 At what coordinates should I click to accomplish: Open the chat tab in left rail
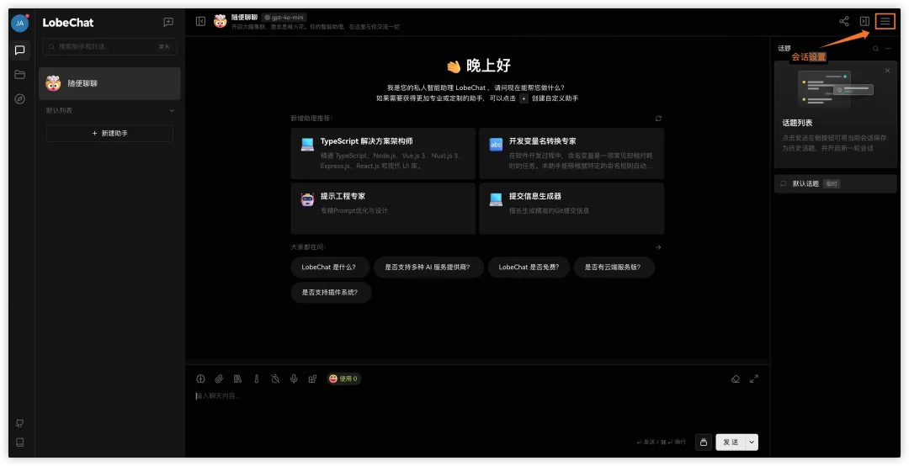pos(19,50)
